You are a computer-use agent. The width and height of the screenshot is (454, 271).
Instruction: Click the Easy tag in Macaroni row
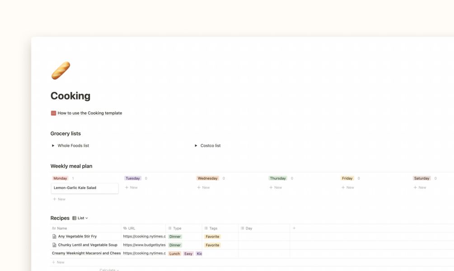click(x=188, y=254)
